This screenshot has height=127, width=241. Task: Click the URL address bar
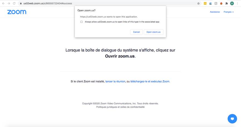pyautogui.click(x=107, y=3)
